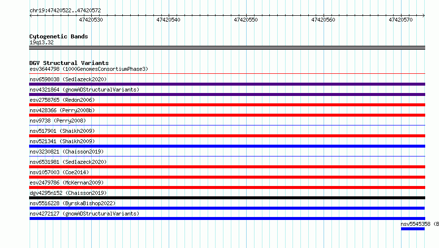Click the blue nsv521341 variant bar
The image size is (439, 248).
click(x=227, y=146)
